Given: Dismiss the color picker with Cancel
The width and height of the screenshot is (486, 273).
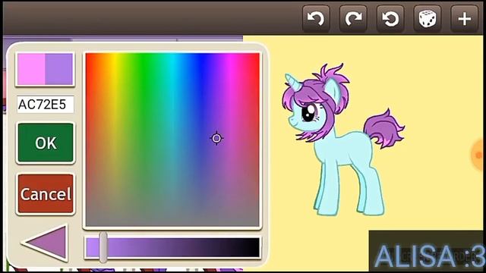Looking at the screenshot, I should pyautogui.click(x=46, y=194).
